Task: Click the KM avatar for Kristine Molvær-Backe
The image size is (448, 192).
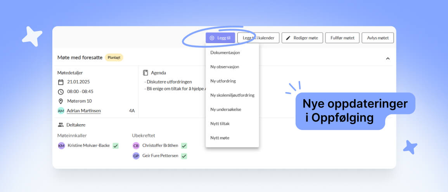Action: [61, 145]
